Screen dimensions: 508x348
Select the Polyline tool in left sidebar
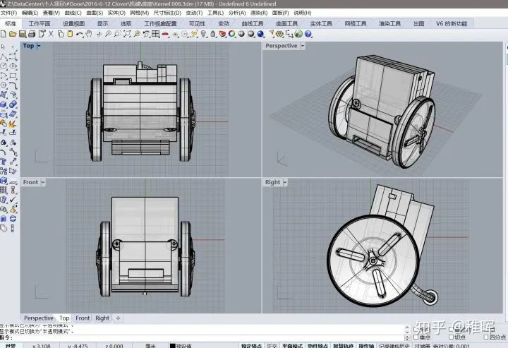tap(4, 56)
